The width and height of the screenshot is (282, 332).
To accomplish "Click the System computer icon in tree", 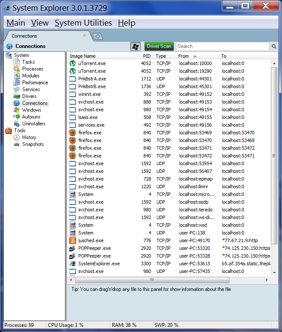I will click(x=9, y=55).
